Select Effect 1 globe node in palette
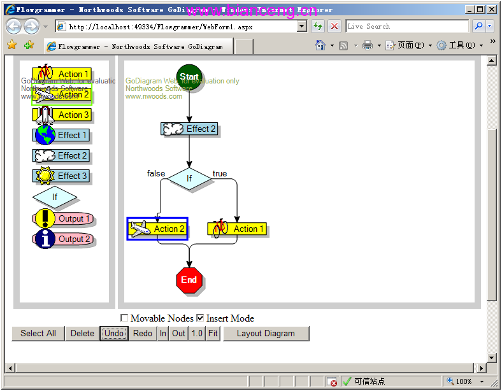 (x=61, y=136)
